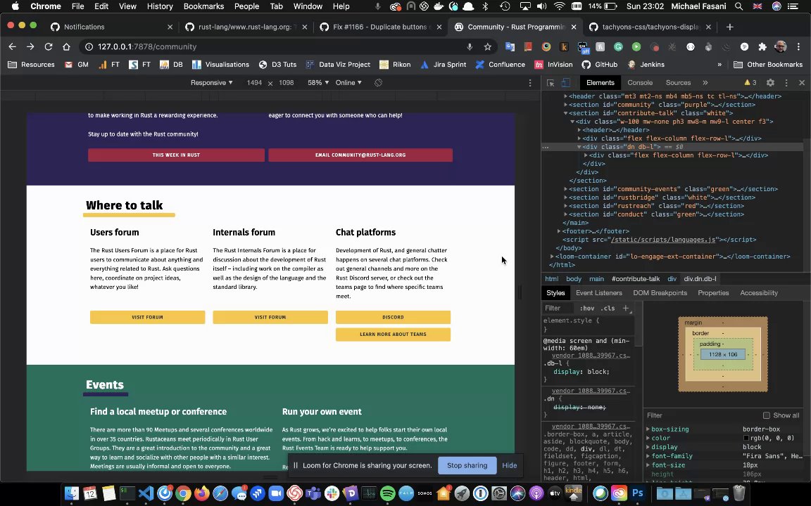Open the Jira Sprint bookmark
This screenshot has width=811, height=506.
[444, 65]
